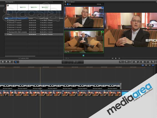
Task: Click the connect clip to primary storyline icon
Action: (3, 62)
